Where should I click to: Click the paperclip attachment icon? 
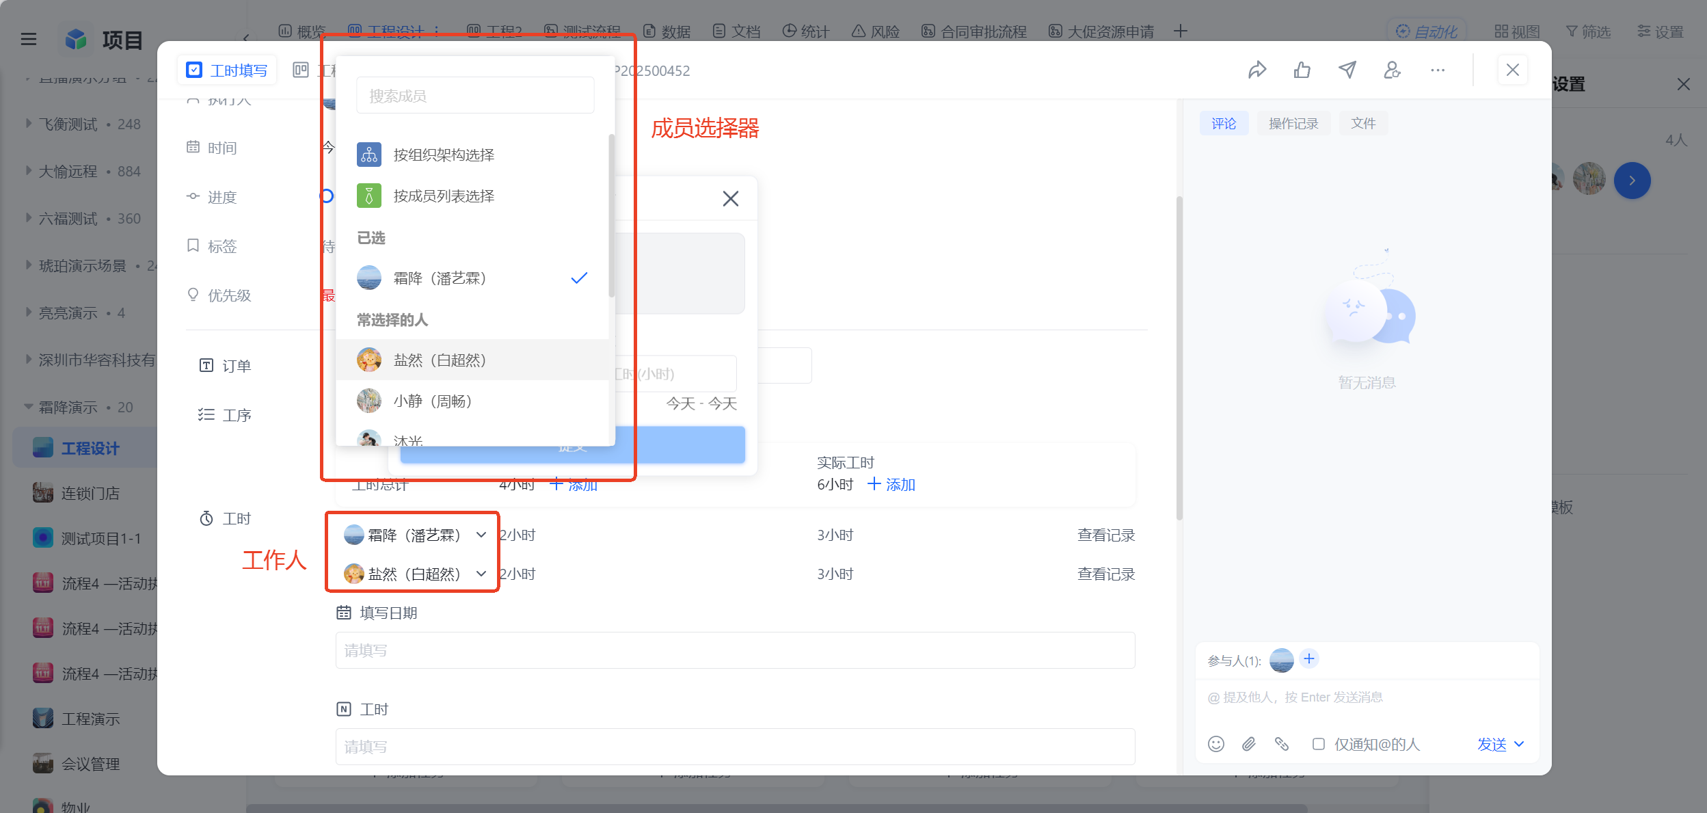[1249, 744]
